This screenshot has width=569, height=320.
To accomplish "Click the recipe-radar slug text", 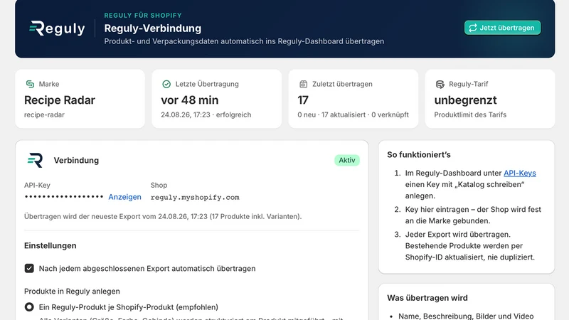I will tap(44, 114).
